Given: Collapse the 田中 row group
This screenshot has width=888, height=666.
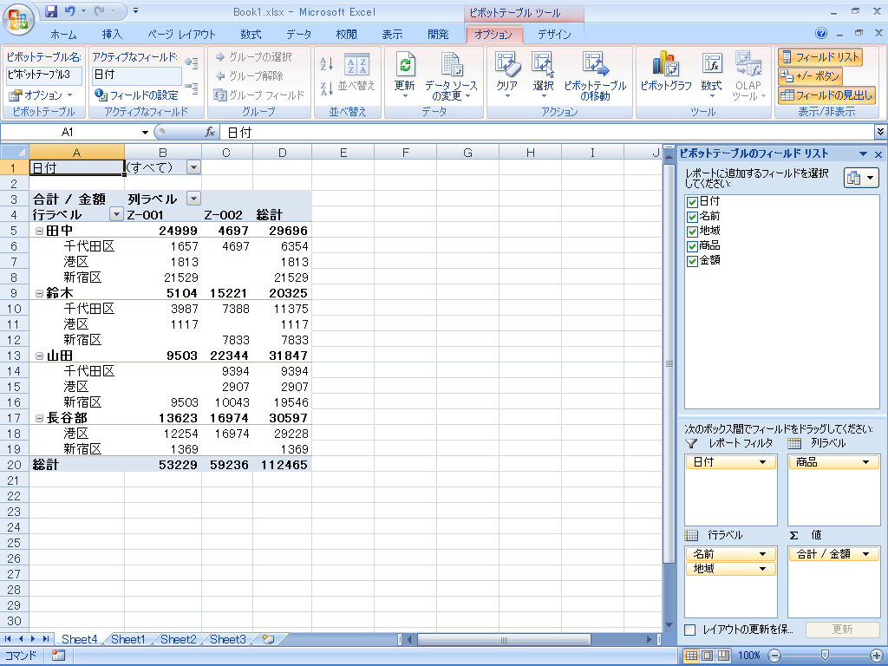Looking at the screenshot, I should pyautogui.click(x=40, y=231).
